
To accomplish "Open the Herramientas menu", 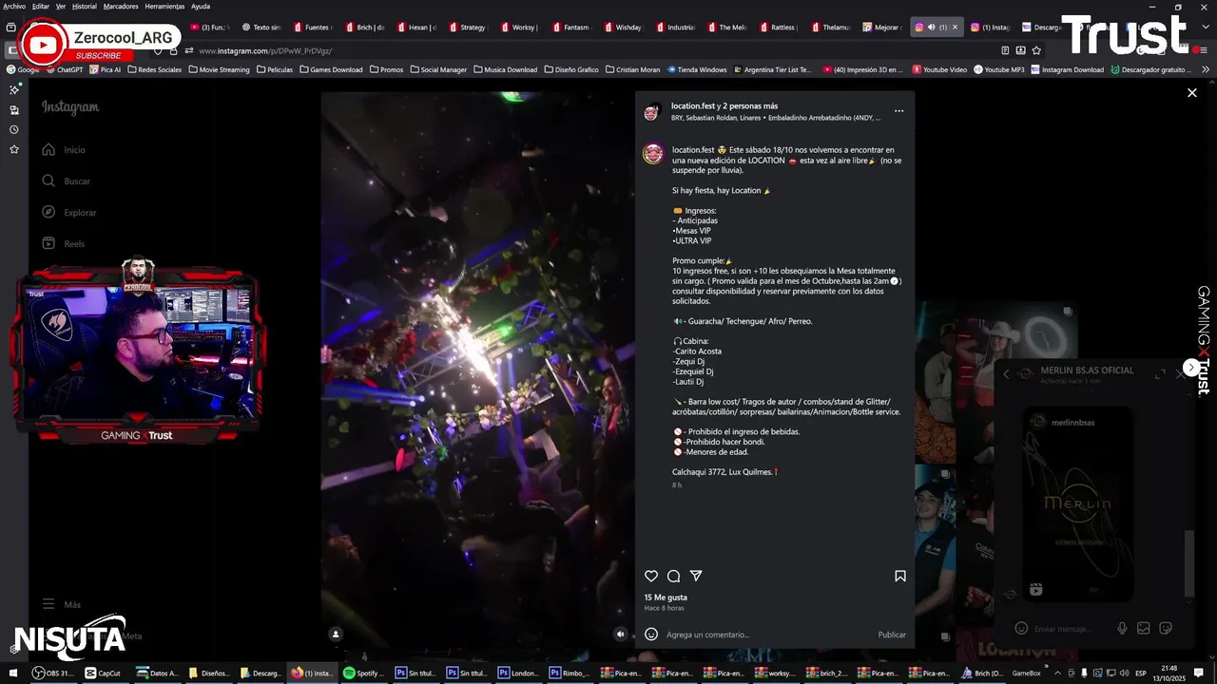I will coord(164,6).
